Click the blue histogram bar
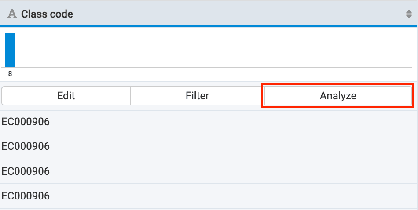This screenshot has width=418, height=210. 10,49
